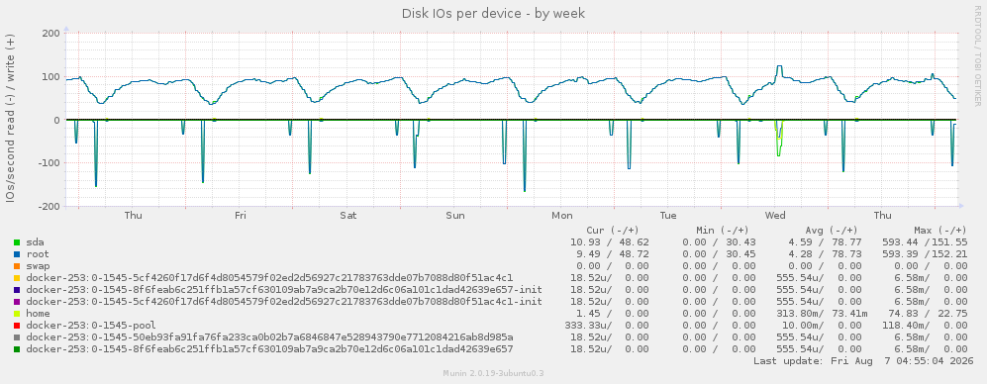This screenshot has height=384, width=987.
Task: Click root average value '4.28 / 78.73'
Action: (827, 253)
